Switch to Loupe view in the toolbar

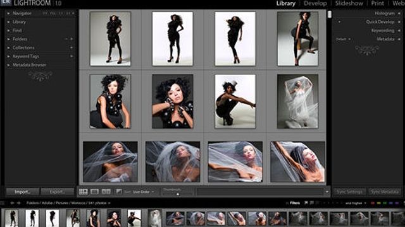94,192
